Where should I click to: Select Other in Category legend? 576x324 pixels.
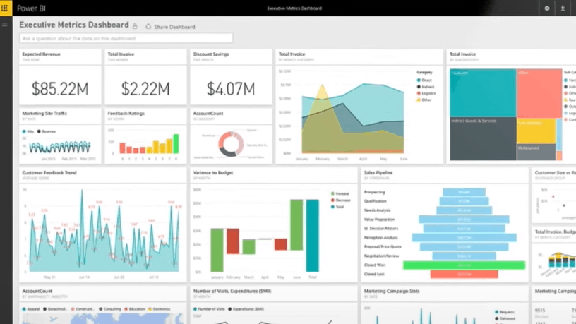click(424, 100)
